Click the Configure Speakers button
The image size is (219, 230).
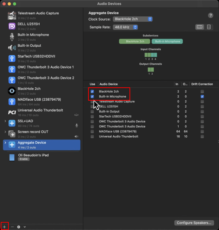tap(194, 223)
